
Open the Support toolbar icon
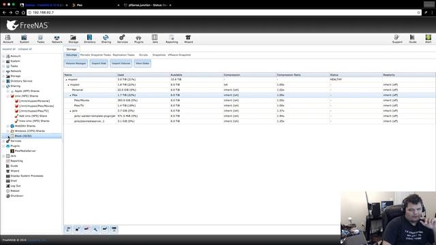point(397,39)
